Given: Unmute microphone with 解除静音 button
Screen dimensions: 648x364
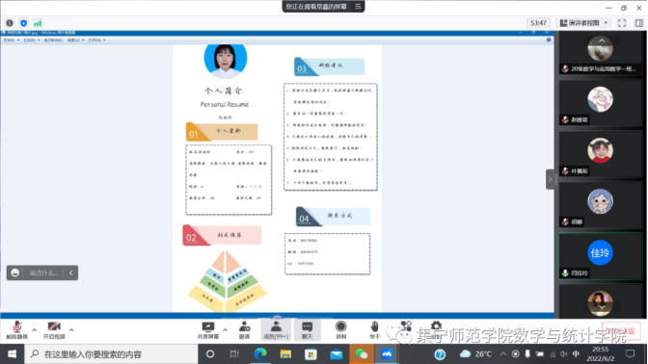Looking at the screenshot, I should click(17, 330).
